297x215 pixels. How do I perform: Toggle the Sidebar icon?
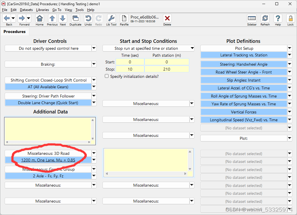click(252, 19)
